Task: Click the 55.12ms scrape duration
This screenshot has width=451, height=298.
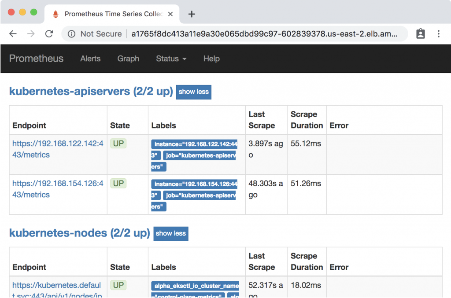Action: 306,143
